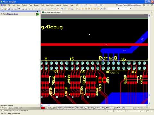154x115 pixels.
Task: Click the Place String 'A' icon
Action: coord(101,9)
